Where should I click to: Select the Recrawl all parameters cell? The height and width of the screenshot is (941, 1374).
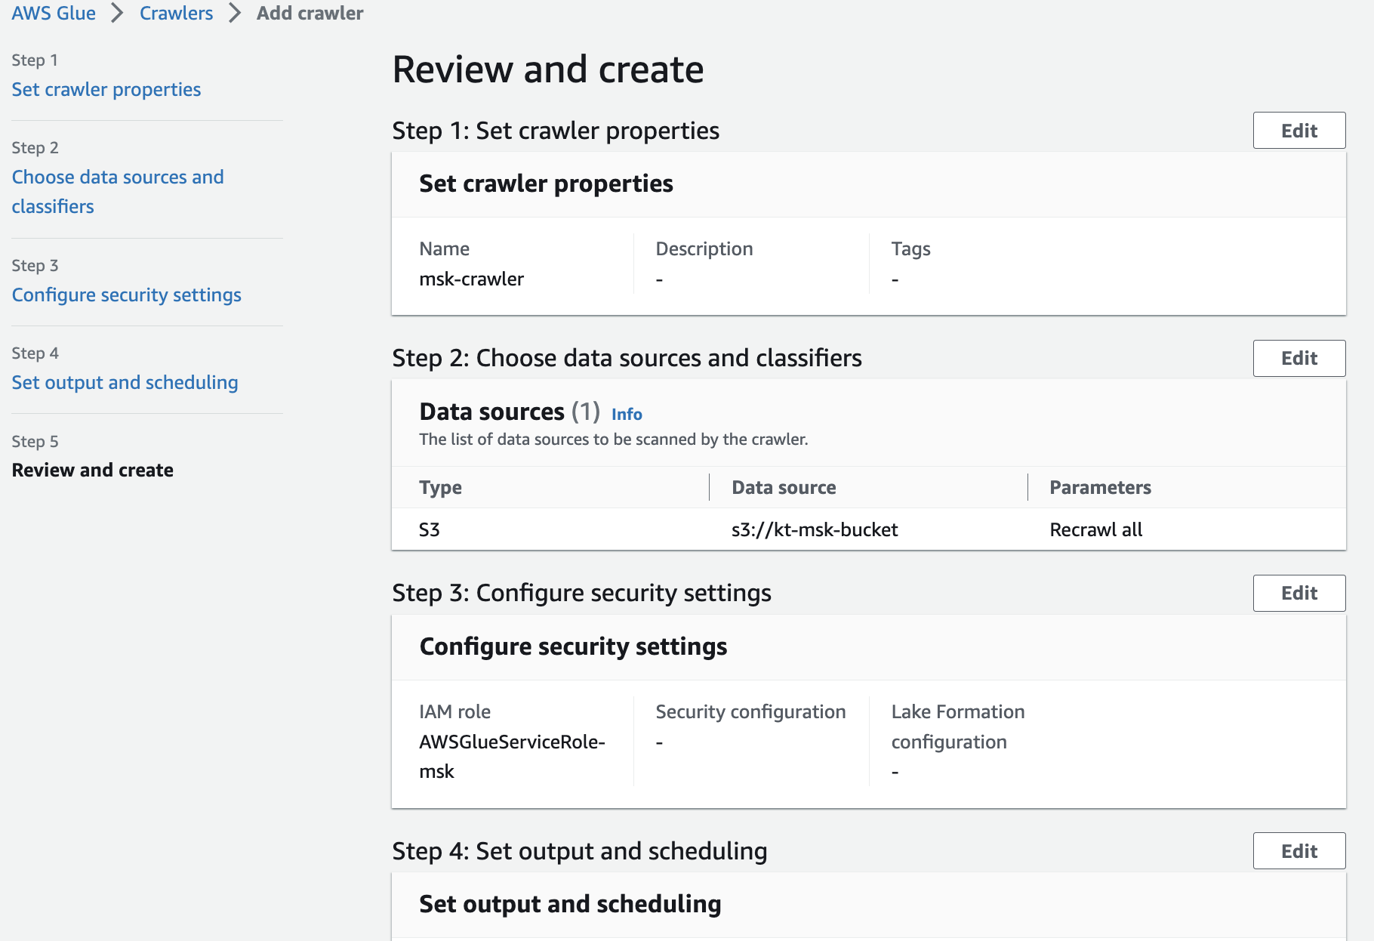[1096, 529]
